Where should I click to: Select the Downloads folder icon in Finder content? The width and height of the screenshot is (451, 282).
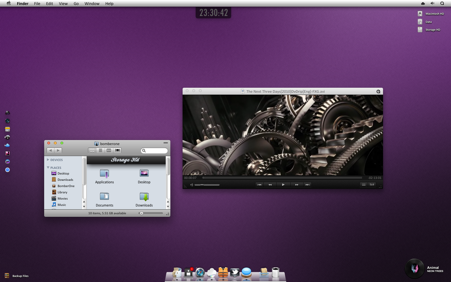[x=144, y=196]
